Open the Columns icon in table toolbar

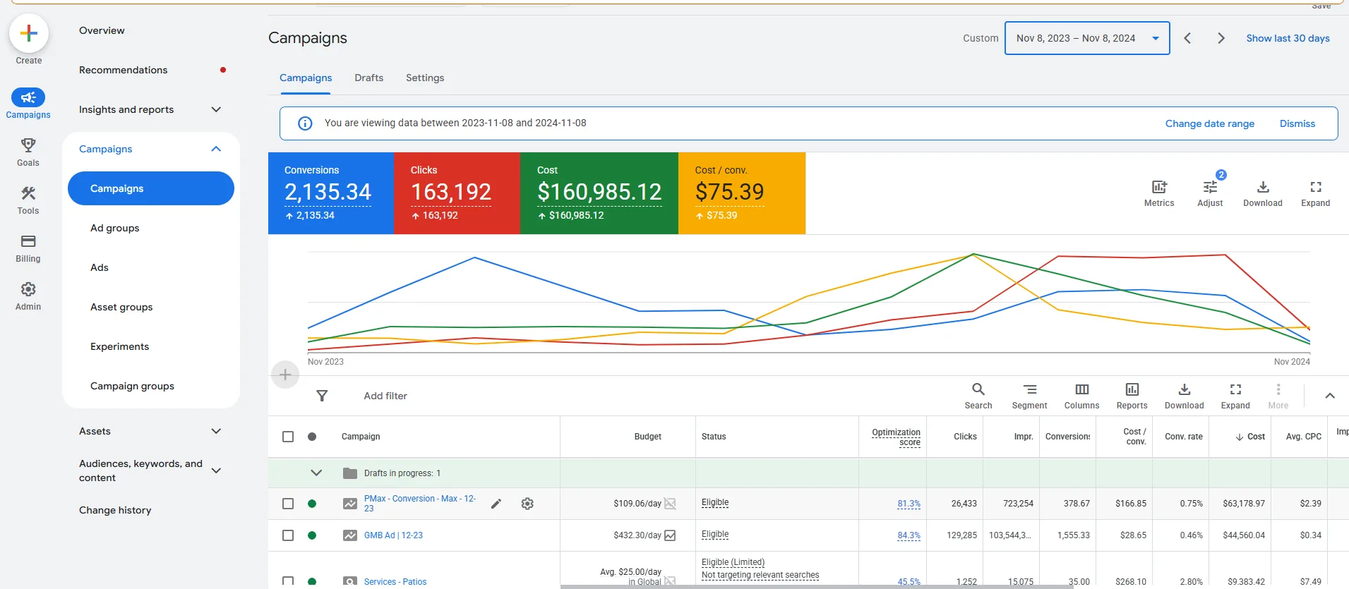coord(1081,389)
